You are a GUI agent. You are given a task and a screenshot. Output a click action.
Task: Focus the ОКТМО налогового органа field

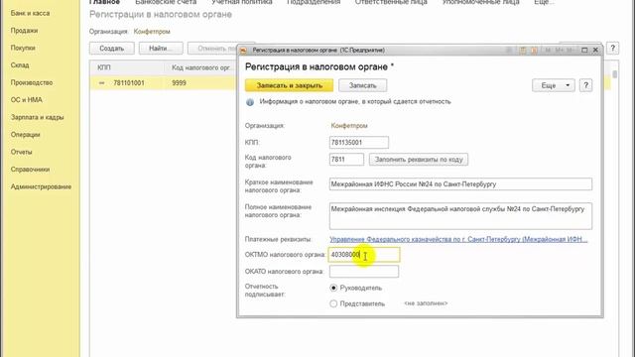(x=364, y=255)
